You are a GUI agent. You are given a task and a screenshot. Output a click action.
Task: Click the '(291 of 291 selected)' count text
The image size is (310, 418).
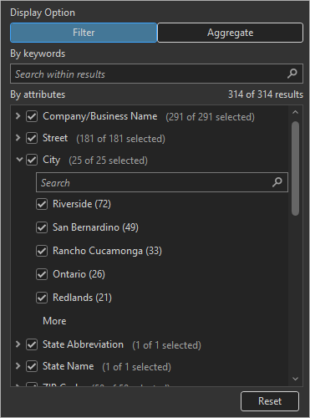click(210, 117)
